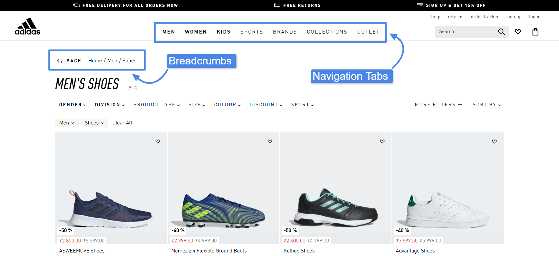Click Nemeziz.4 Flexible Ground Boots title
559x256 pixels.
click(x=209, y=251)
